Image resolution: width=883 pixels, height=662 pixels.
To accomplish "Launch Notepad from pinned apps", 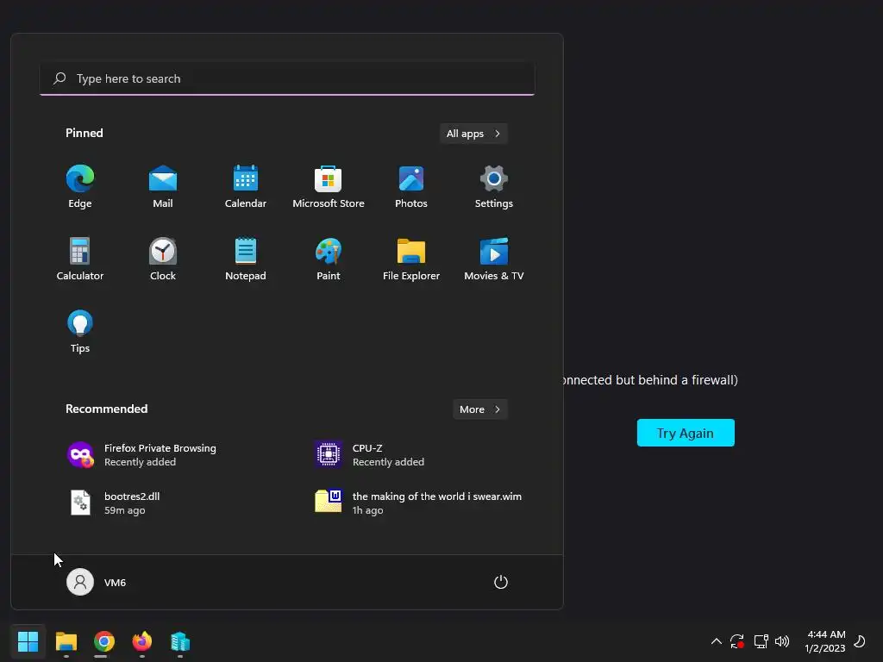I will (246, 259).
